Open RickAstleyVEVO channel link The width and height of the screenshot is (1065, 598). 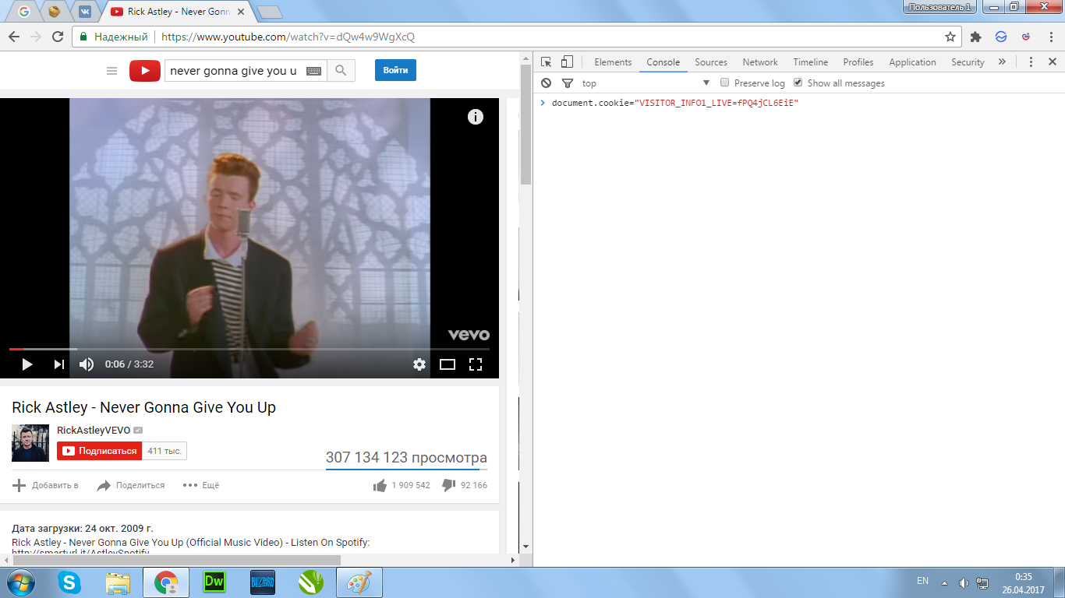click(x=94, y=431)
